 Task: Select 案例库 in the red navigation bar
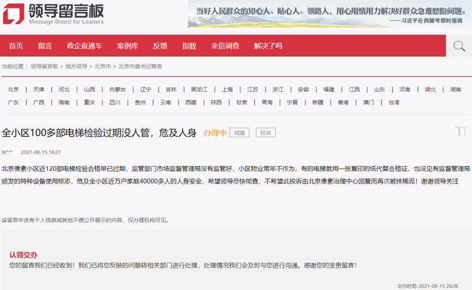pyautogui.click(x=127, y=46)
